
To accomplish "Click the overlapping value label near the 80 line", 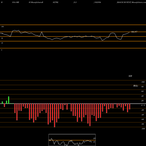I will click(x=136, y=86).
